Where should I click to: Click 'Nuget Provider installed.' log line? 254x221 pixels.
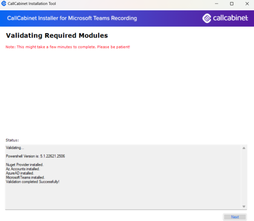tap(25, 165)
